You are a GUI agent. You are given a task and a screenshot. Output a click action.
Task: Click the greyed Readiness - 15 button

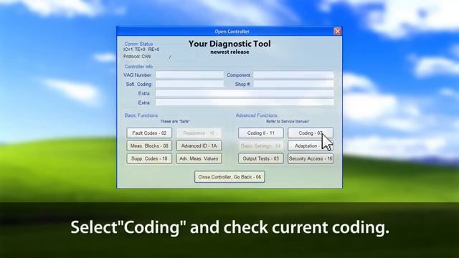199,133
